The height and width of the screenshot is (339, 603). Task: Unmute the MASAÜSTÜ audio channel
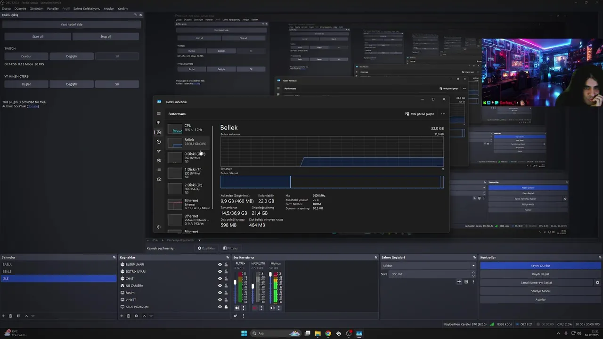point(255,308)
